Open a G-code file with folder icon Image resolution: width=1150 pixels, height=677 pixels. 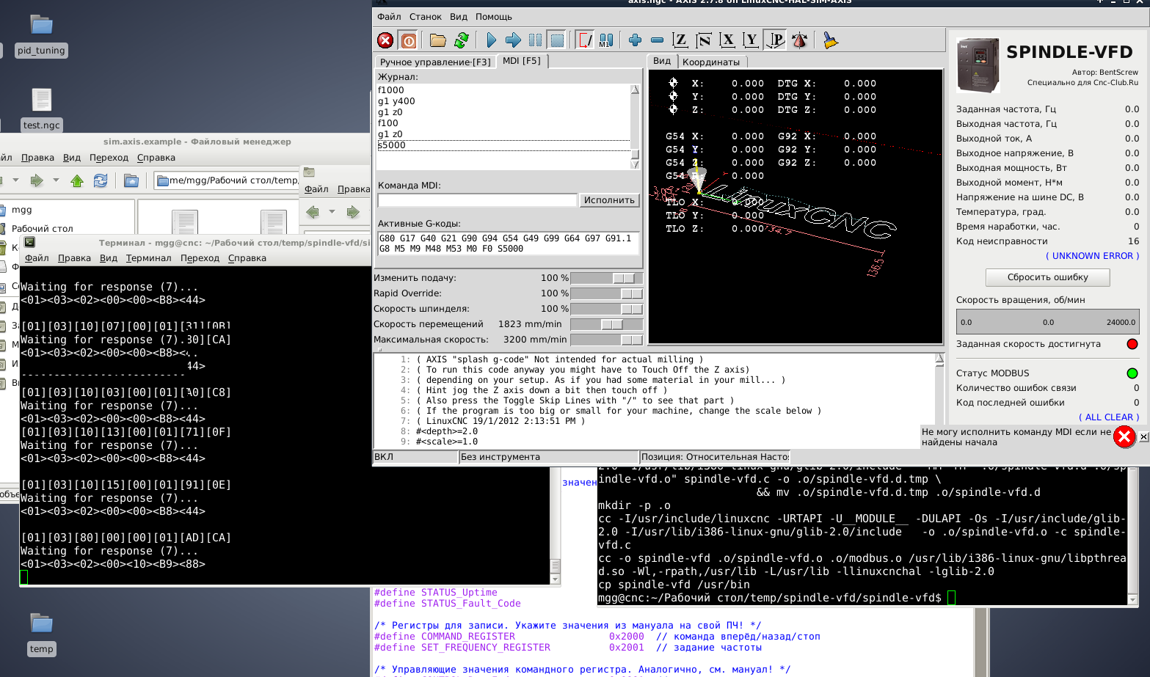438,40
